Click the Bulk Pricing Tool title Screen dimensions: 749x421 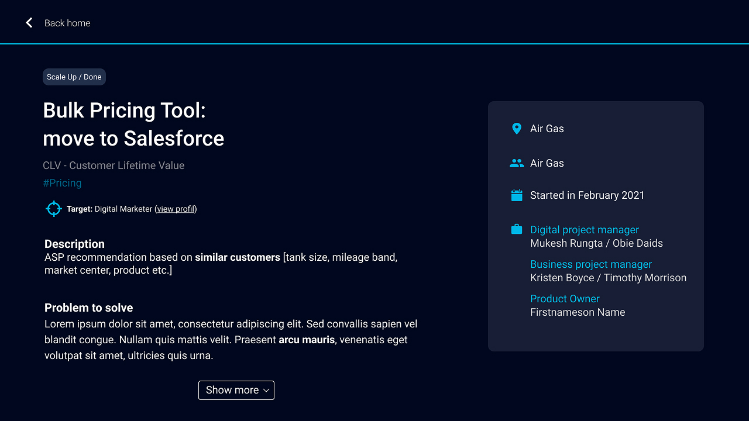coord(133,124)
